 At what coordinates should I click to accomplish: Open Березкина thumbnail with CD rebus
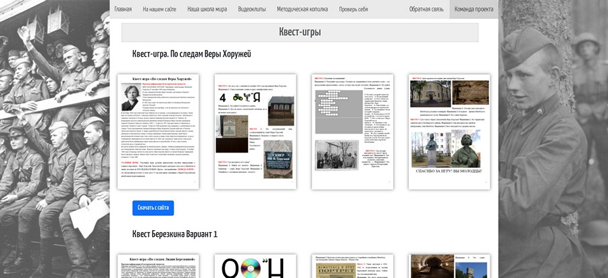tap(255, 267)
